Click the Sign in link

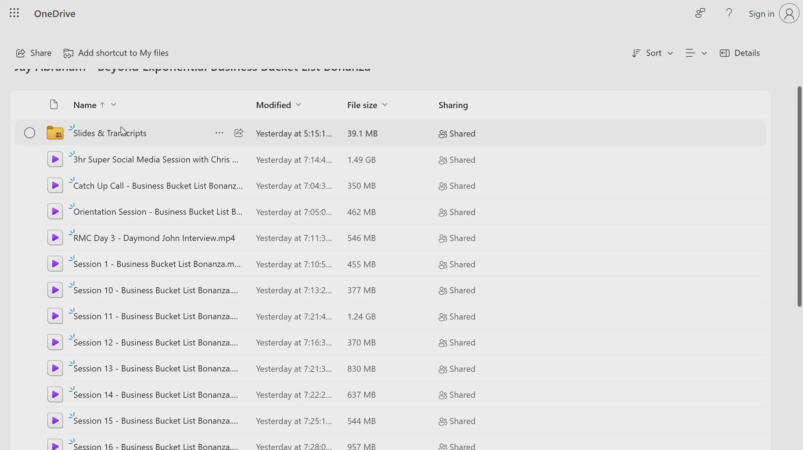760,13
